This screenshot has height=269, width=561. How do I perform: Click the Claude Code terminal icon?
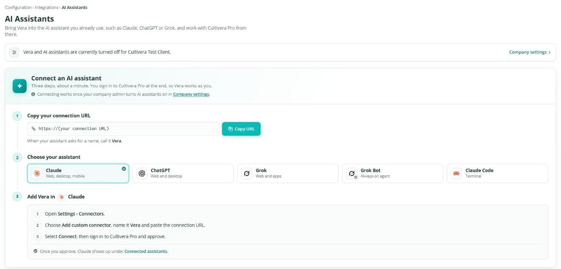[x=456, y=173]
